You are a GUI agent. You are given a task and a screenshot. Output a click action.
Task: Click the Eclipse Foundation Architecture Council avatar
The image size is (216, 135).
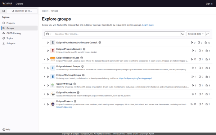(x=53, y=42)
